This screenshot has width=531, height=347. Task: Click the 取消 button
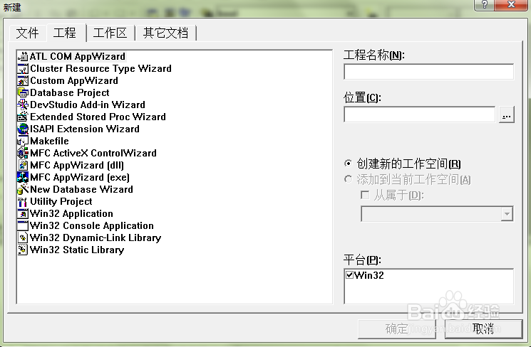(x=483, y=329)
